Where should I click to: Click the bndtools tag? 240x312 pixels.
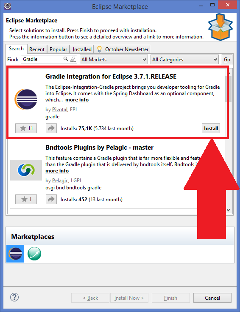76,188
